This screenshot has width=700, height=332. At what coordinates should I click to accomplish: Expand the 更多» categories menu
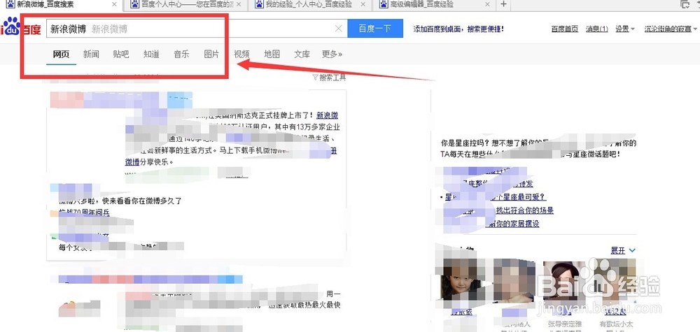332,55
